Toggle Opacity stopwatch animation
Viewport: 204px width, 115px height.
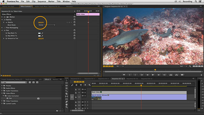tap(6, 22)
